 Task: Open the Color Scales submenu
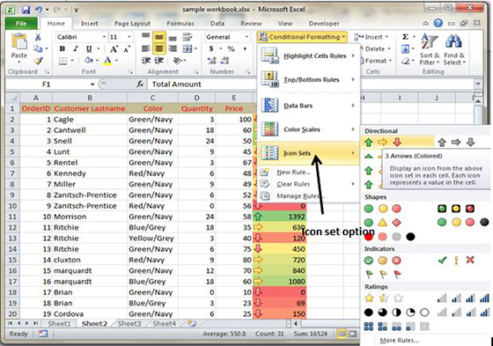[x=309, y=129]
